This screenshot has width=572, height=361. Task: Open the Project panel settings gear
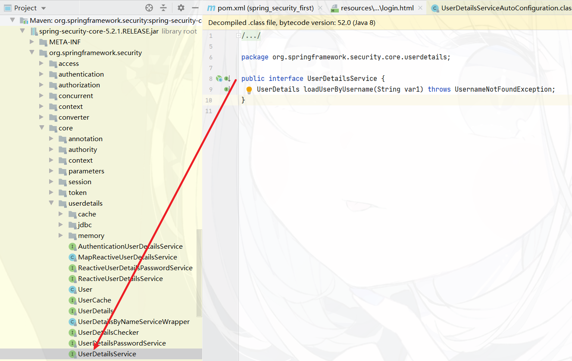(181, 8)
